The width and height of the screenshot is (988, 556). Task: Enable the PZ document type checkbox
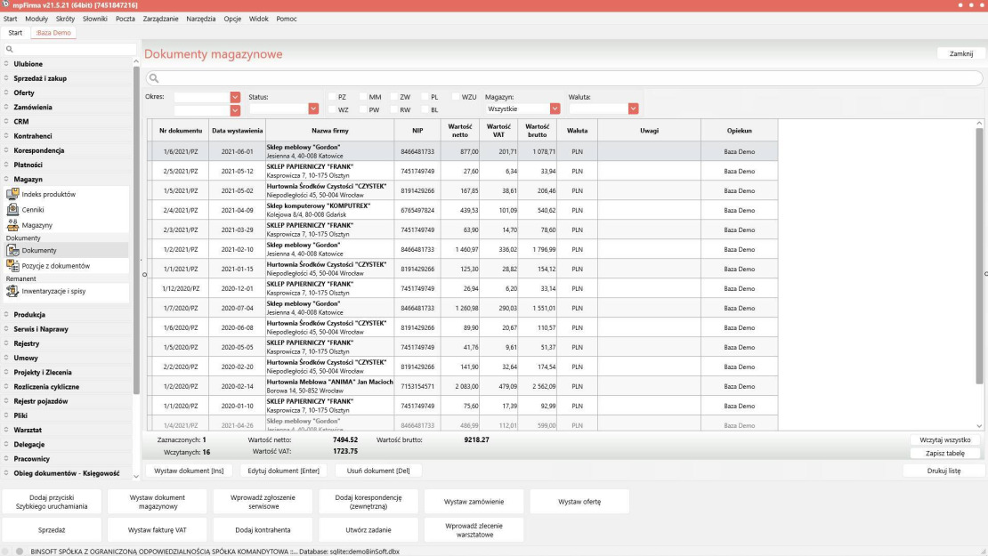[332, 97]
